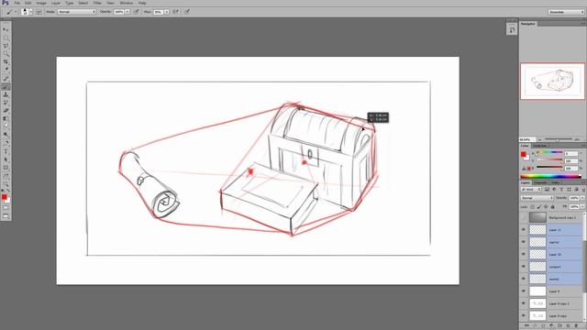
Task: Toggle lock transparent pixels in the Layers panel
Action: [x=532, y=206]
